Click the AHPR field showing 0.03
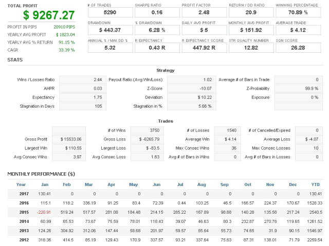The width and height of the screenshot is (329, 246). [83, 89]
